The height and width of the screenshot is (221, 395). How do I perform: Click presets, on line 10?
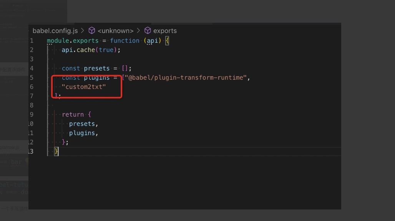pyautogui.click(x=84, y=124)
